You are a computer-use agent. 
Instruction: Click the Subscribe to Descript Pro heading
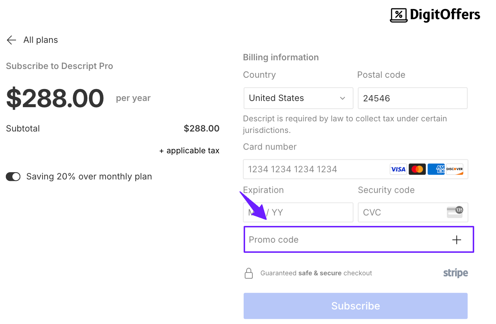(x=60, y=66)
